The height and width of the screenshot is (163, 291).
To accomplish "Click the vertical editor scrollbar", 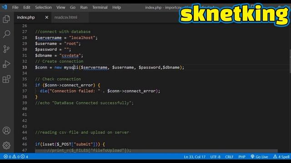I will [290, 61].
